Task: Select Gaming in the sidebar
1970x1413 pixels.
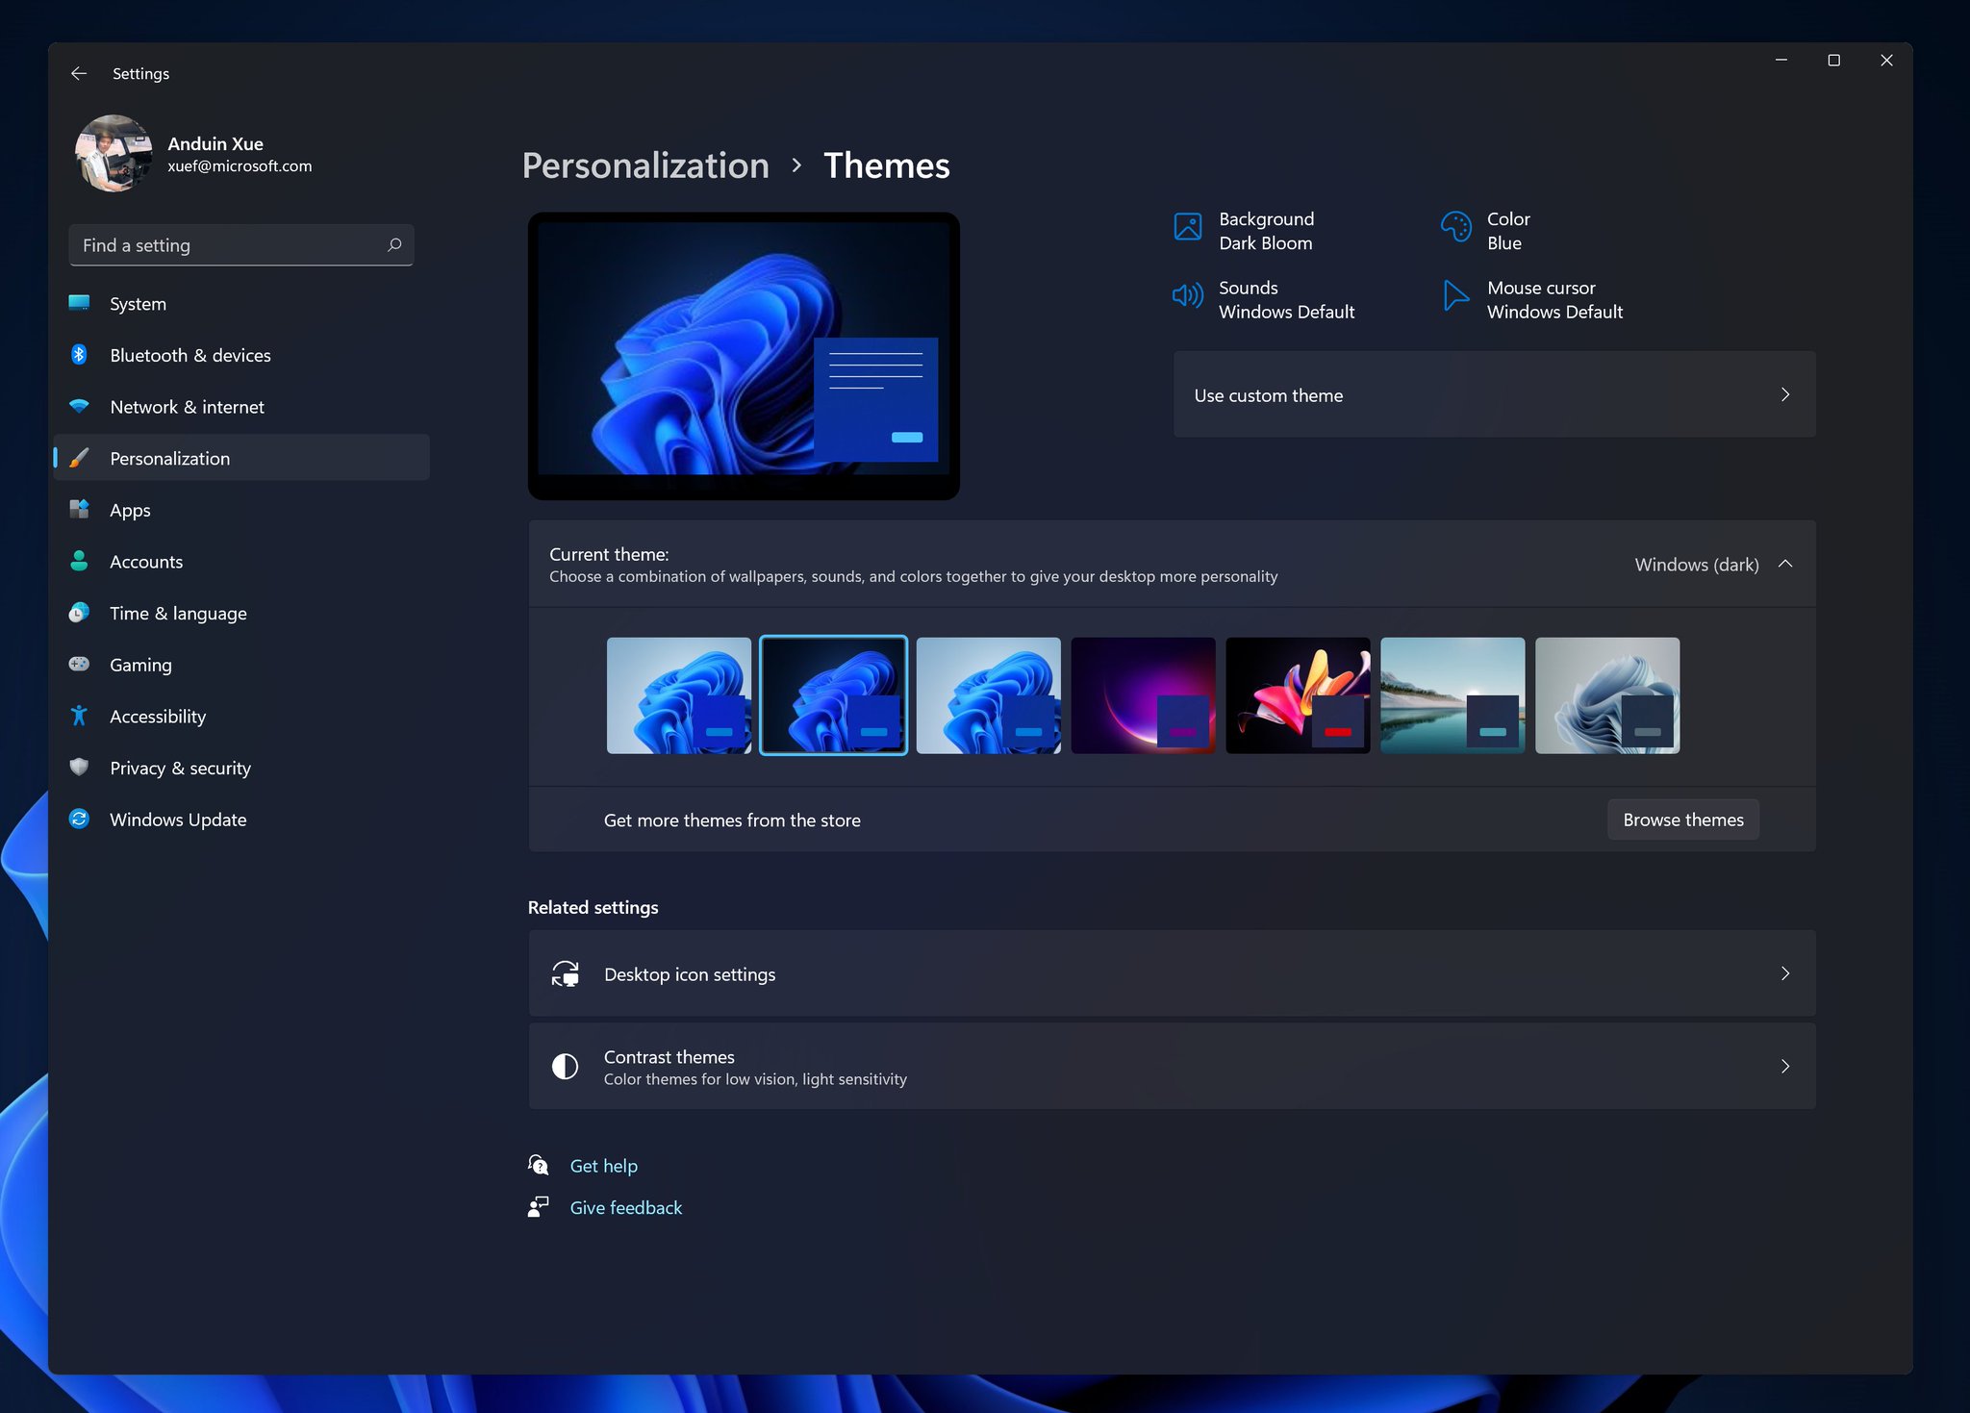Action: click(x=140, y=665)
